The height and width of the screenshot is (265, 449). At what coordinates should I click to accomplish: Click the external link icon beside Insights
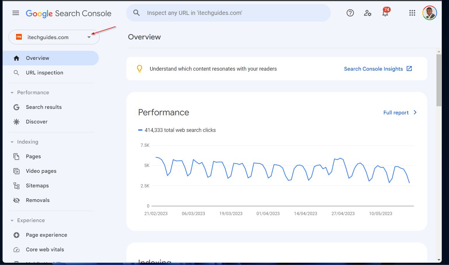coord(409,69)
